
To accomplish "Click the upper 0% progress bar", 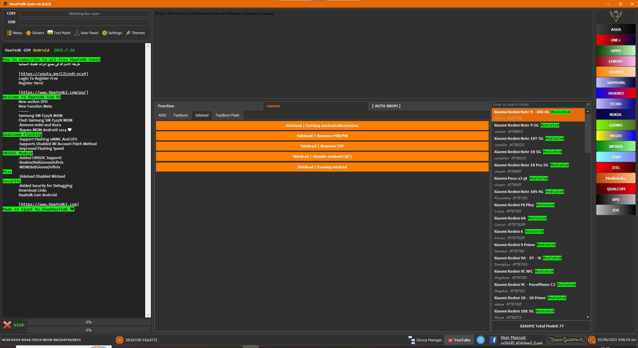I will [x=89, y=322].
